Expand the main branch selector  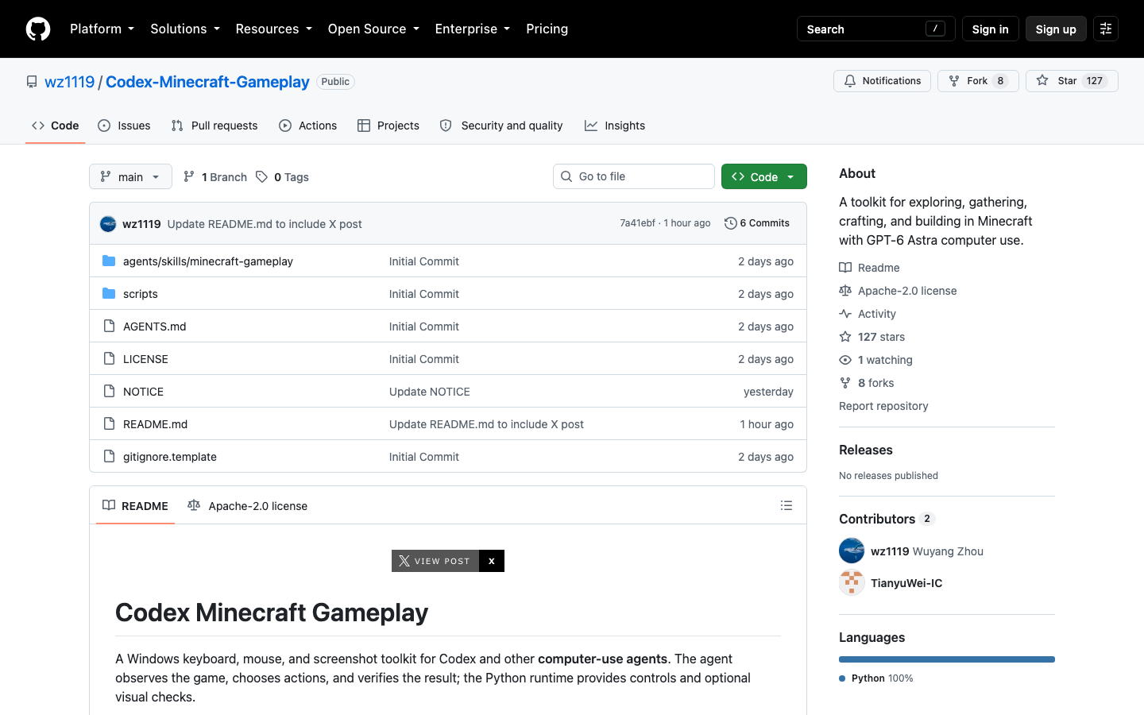130,176
